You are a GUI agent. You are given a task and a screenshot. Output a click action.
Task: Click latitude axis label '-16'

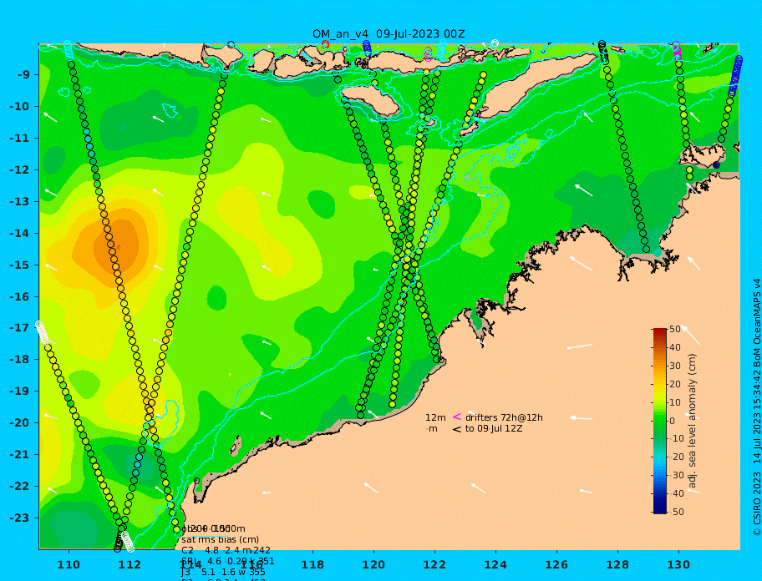[x=19, y=296]
